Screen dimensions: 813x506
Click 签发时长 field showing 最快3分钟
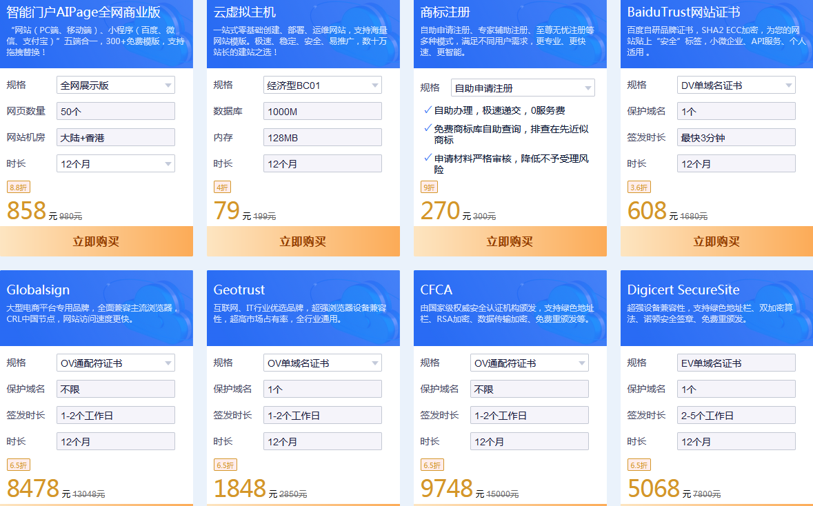coord(736,137)
